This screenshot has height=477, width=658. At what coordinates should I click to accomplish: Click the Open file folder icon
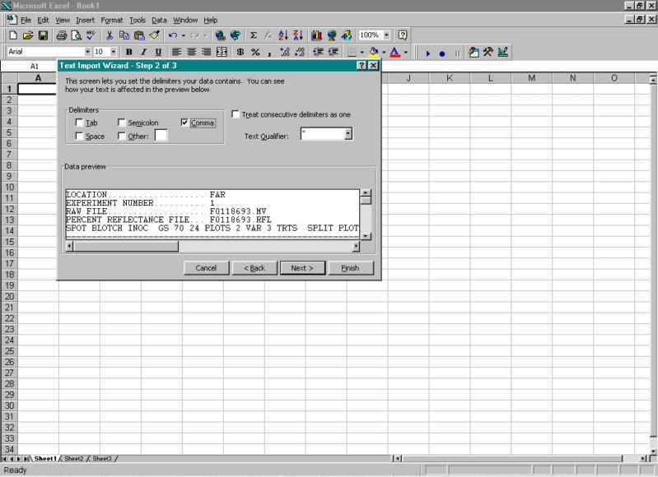click(x=28, y=35)
